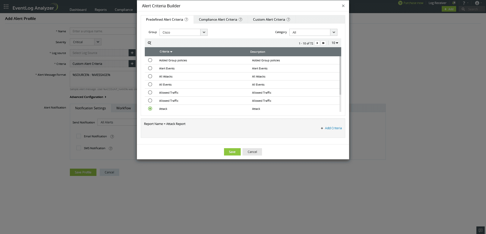Open the notifications bell icon
Image resolution: width=486 pixels, height=234 pixels.
[x=454, y=3]
